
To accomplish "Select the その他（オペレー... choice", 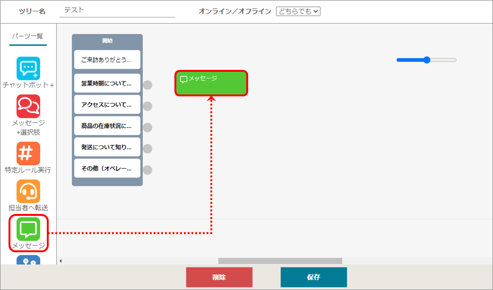I will (107, 168).
